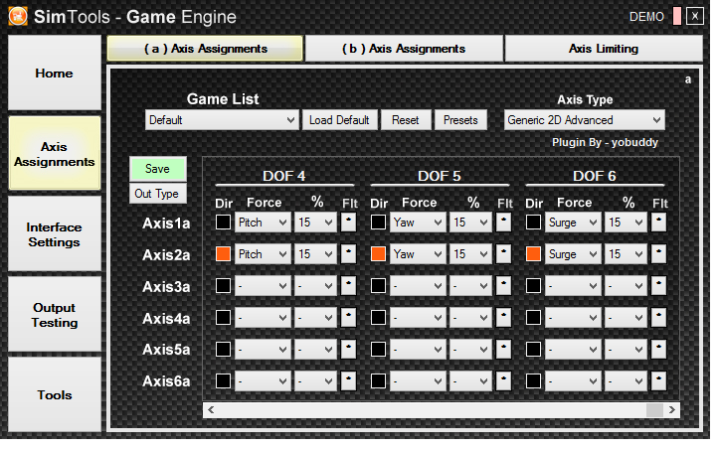Go to Home in sidebar

pos(55,73)
